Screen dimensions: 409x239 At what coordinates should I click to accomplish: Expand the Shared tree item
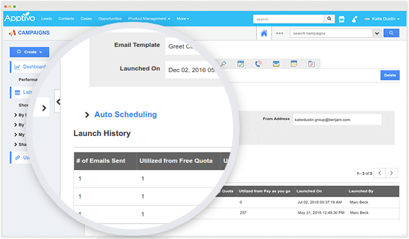point(21,144)
